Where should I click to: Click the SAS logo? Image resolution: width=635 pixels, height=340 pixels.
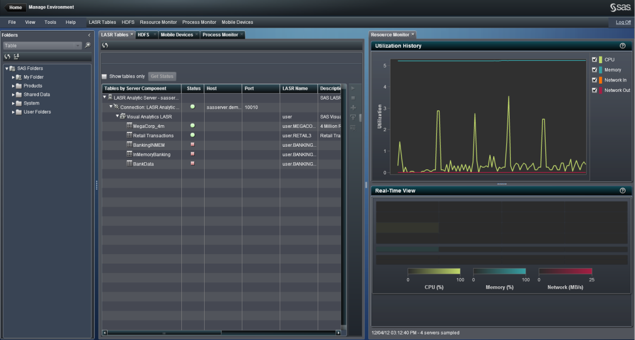point(620,7)
